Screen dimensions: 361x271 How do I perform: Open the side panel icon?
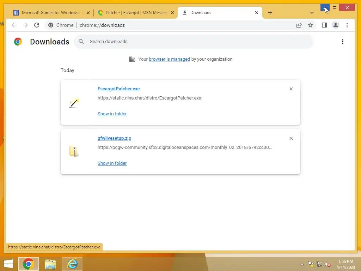pyautogui.click(x=324, y=25)
